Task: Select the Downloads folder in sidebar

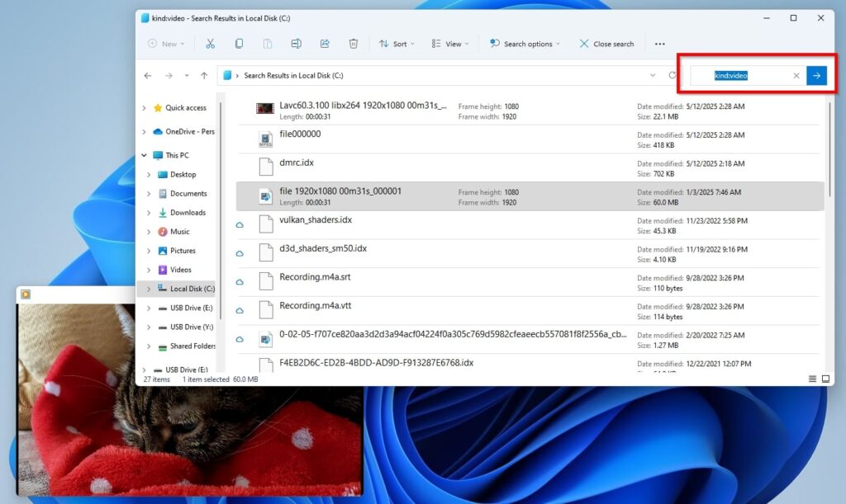Action: (x=188, y=213)
